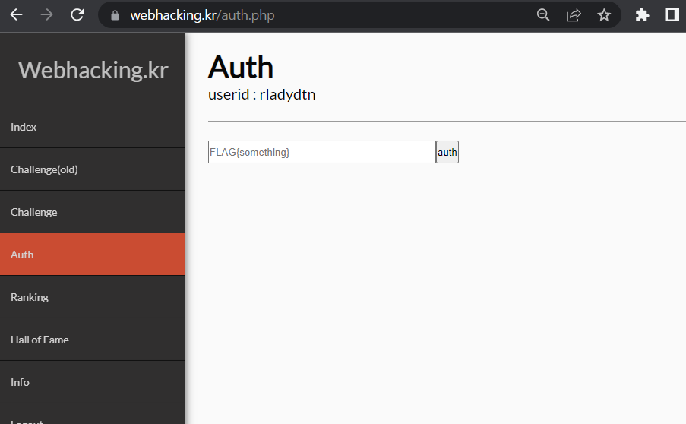686x424 pixels.
Task: Open Hall of Fame in the sidebar
Action: pyautogui.click(x=93, y=340)
